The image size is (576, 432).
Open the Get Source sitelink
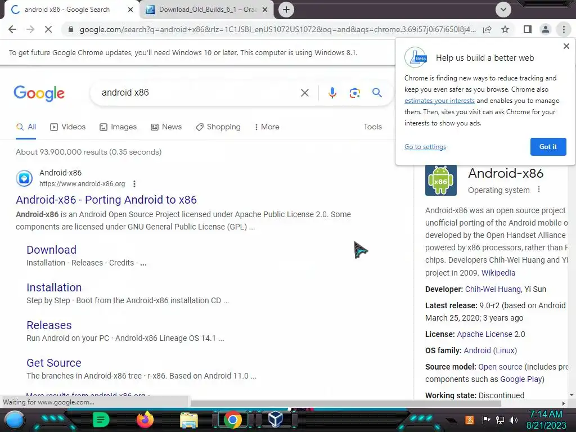[x=53, y=363]
